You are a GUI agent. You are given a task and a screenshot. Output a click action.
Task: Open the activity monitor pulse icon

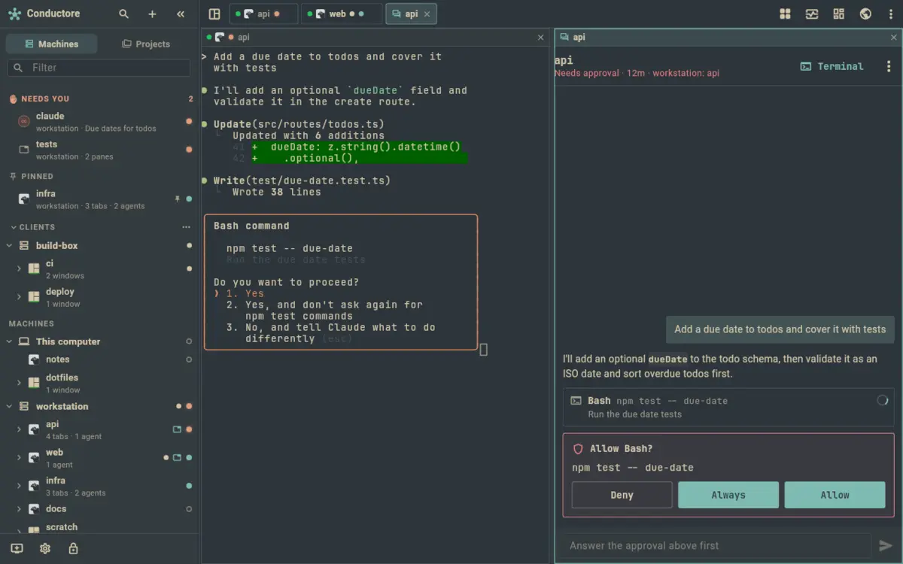[812, 14]
